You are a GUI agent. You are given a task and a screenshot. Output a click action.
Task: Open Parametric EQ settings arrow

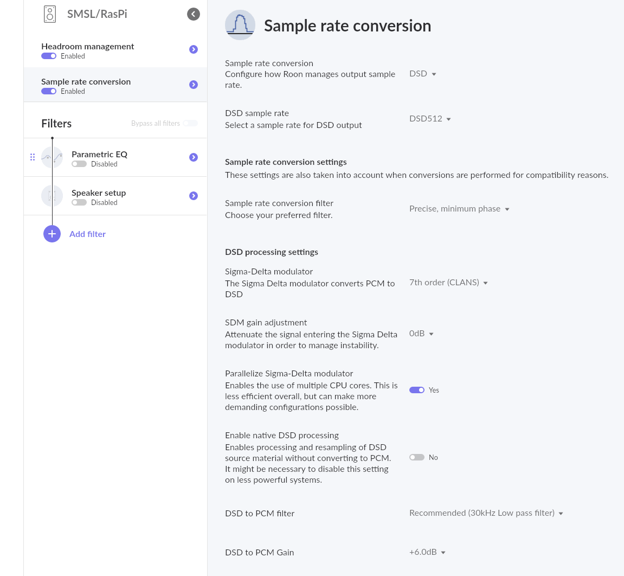(194, 157)
